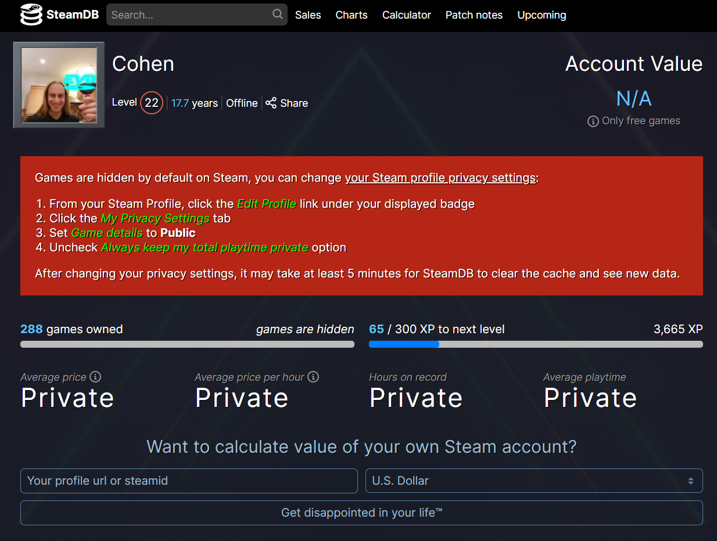
Task: Click the N/A account value
Action: pos(633,99)
